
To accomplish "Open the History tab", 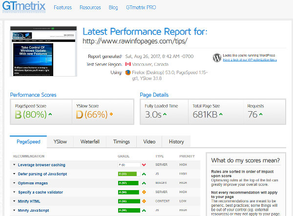I will (176, 142).
